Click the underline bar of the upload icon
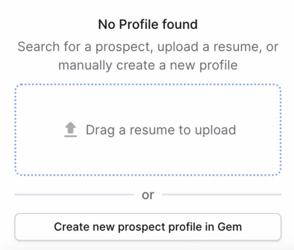The image size is (294, 250). click(x=70, y=136)
